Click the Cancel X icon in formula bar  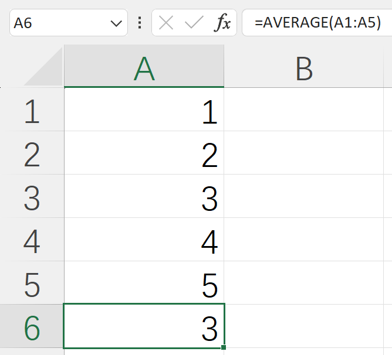167,23
